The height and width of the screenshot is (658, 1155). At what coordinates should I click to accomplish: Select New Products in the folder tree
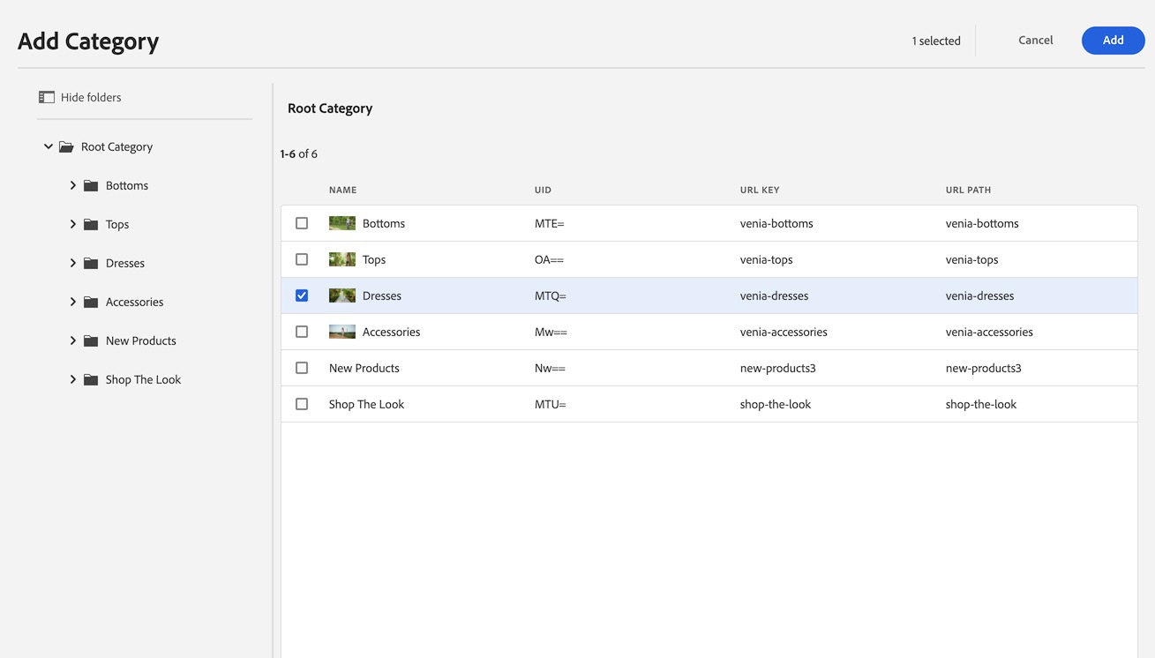click(140, 340)
